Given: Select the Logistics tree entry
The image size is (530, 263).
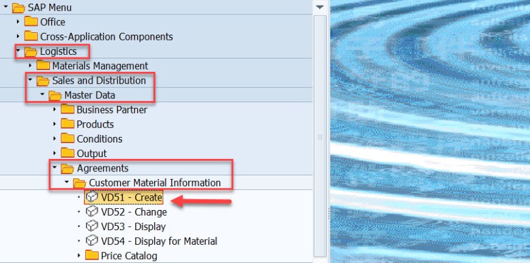Looking at the screenshot, I should pyautogui.click(x=59, y=51).
